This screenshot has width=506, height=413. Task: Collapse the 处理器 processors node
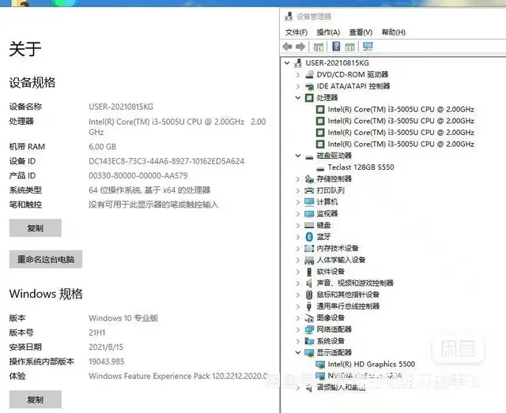pyautogui.click(x=298, y=98)
